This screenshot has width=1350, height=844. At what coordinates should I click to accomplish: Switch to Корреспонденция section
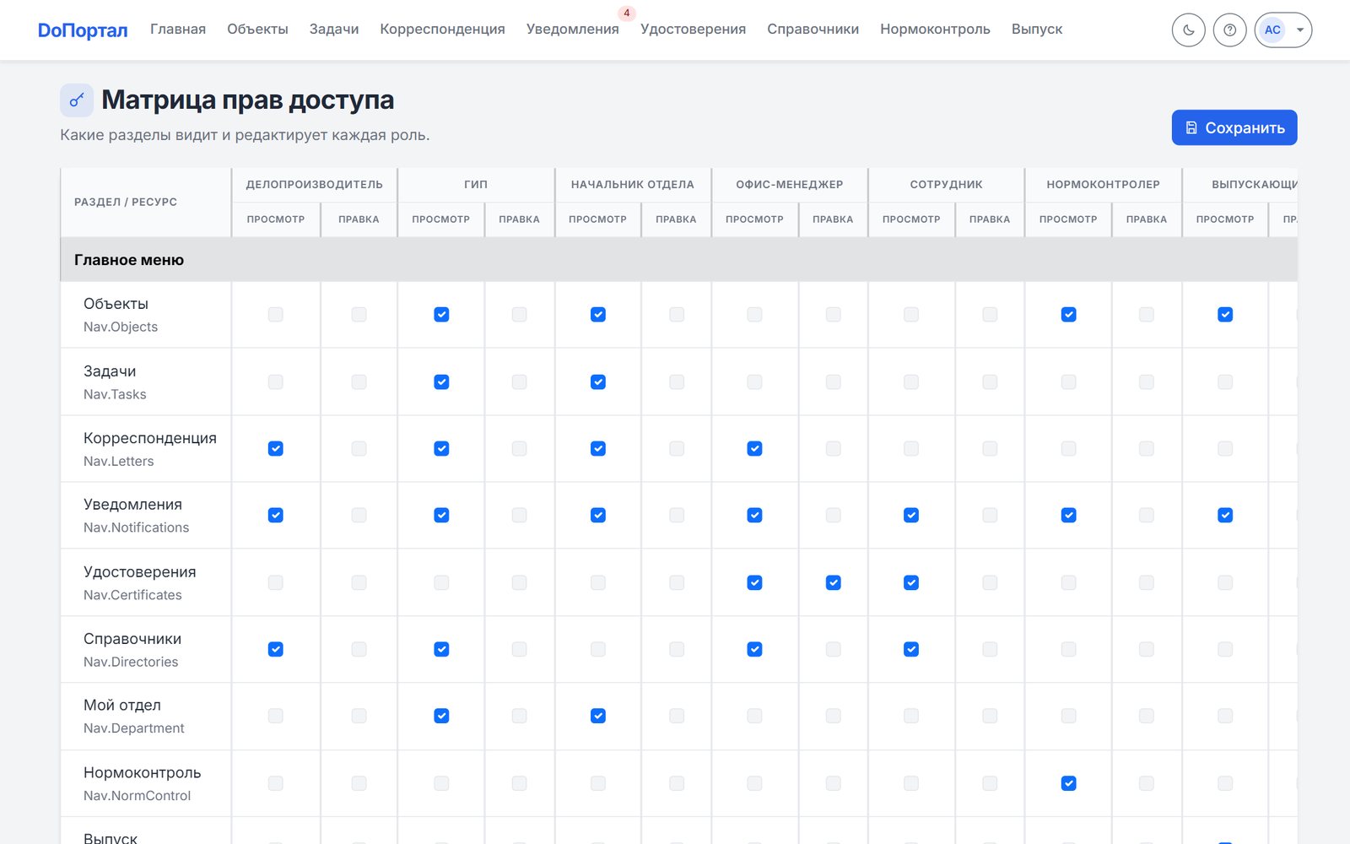coord(442,30)
